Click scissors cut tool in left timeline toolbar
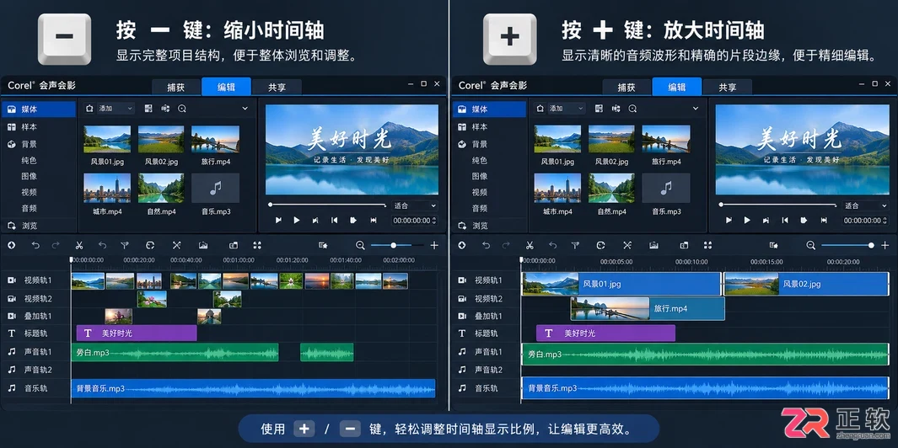 pyautogui.click(x=79, y=245)
